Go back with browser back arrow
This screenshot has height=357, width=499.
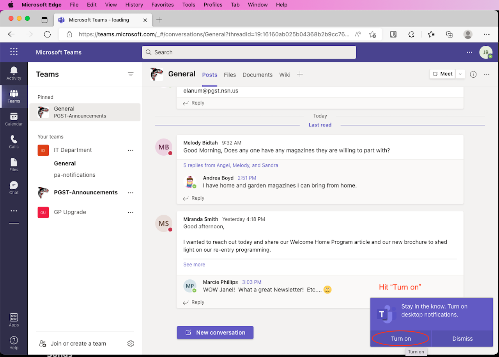click(x=11, y=34)
